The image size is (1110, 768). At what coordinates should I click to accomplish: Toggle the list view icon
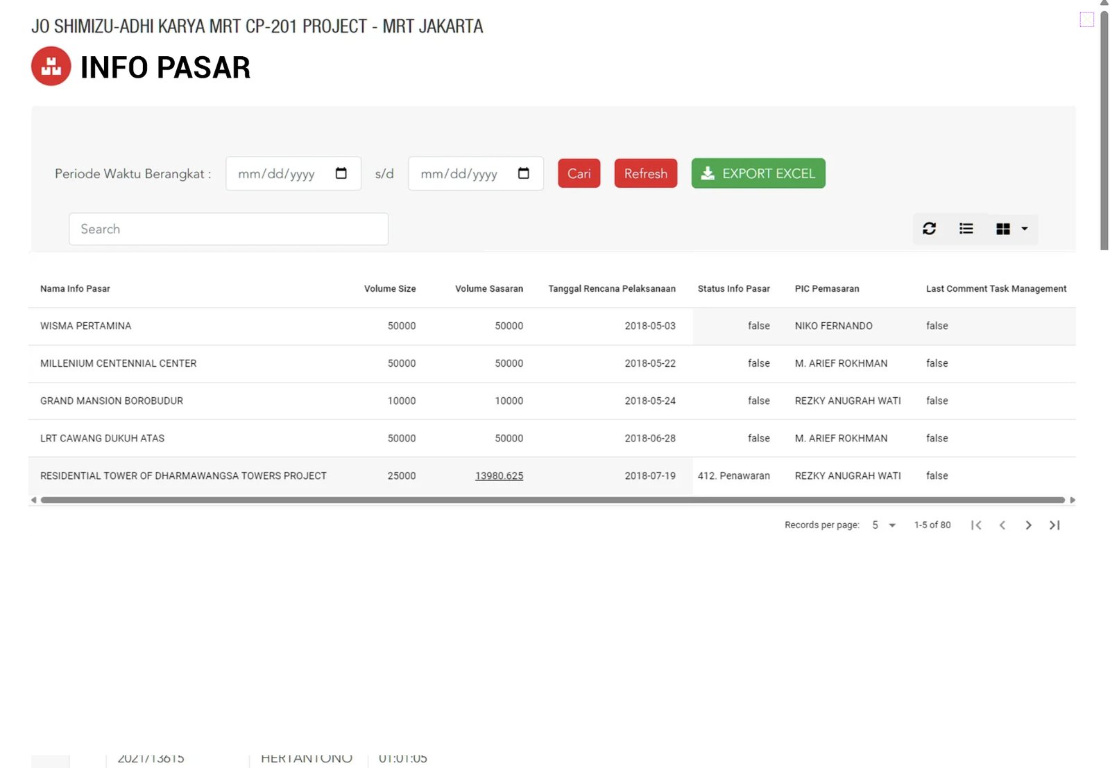[966, 229]
